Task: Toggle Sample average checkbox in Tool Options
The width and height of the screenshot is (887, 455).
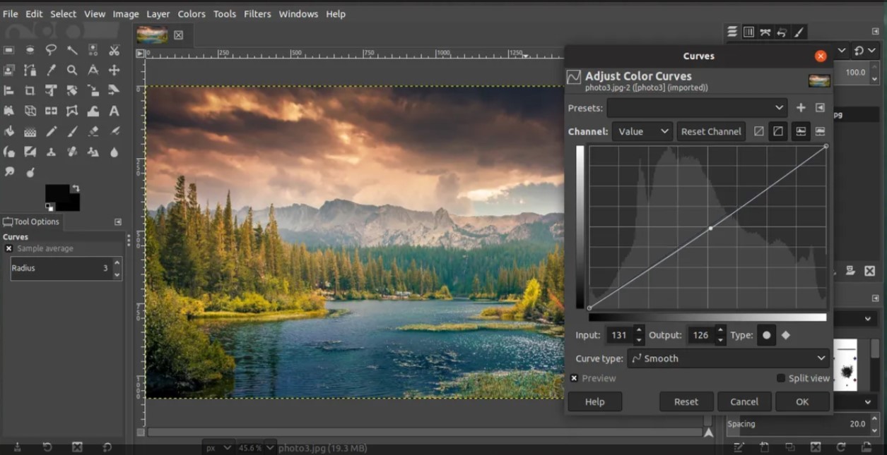Action: pos(8,249)
